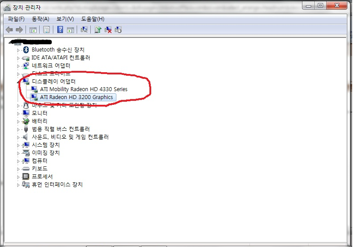Click Disable device down-arrow toolbar icon

[118, 29]
